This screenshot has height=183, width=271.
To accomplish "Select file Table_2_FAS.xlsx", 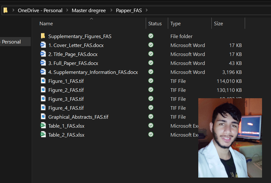I will [x=66, y=135].
